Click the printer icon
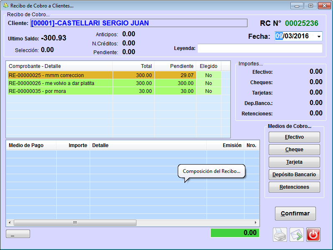The height and width of the screenshot is (250, 333). pos(280,235)
